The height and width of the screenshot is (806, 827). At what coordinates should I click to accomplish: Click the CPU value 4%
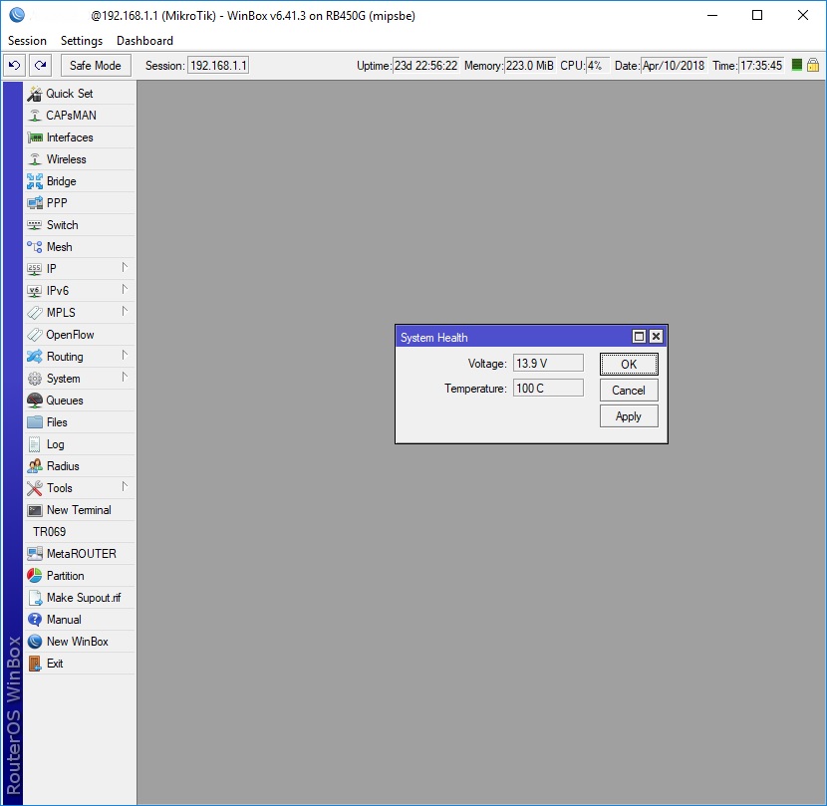tap(598, 66)
